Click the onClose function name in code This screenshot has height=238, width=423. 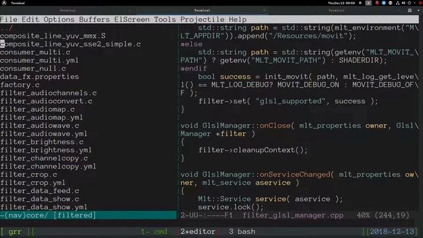pyautogui.click(x=275, y=126)
